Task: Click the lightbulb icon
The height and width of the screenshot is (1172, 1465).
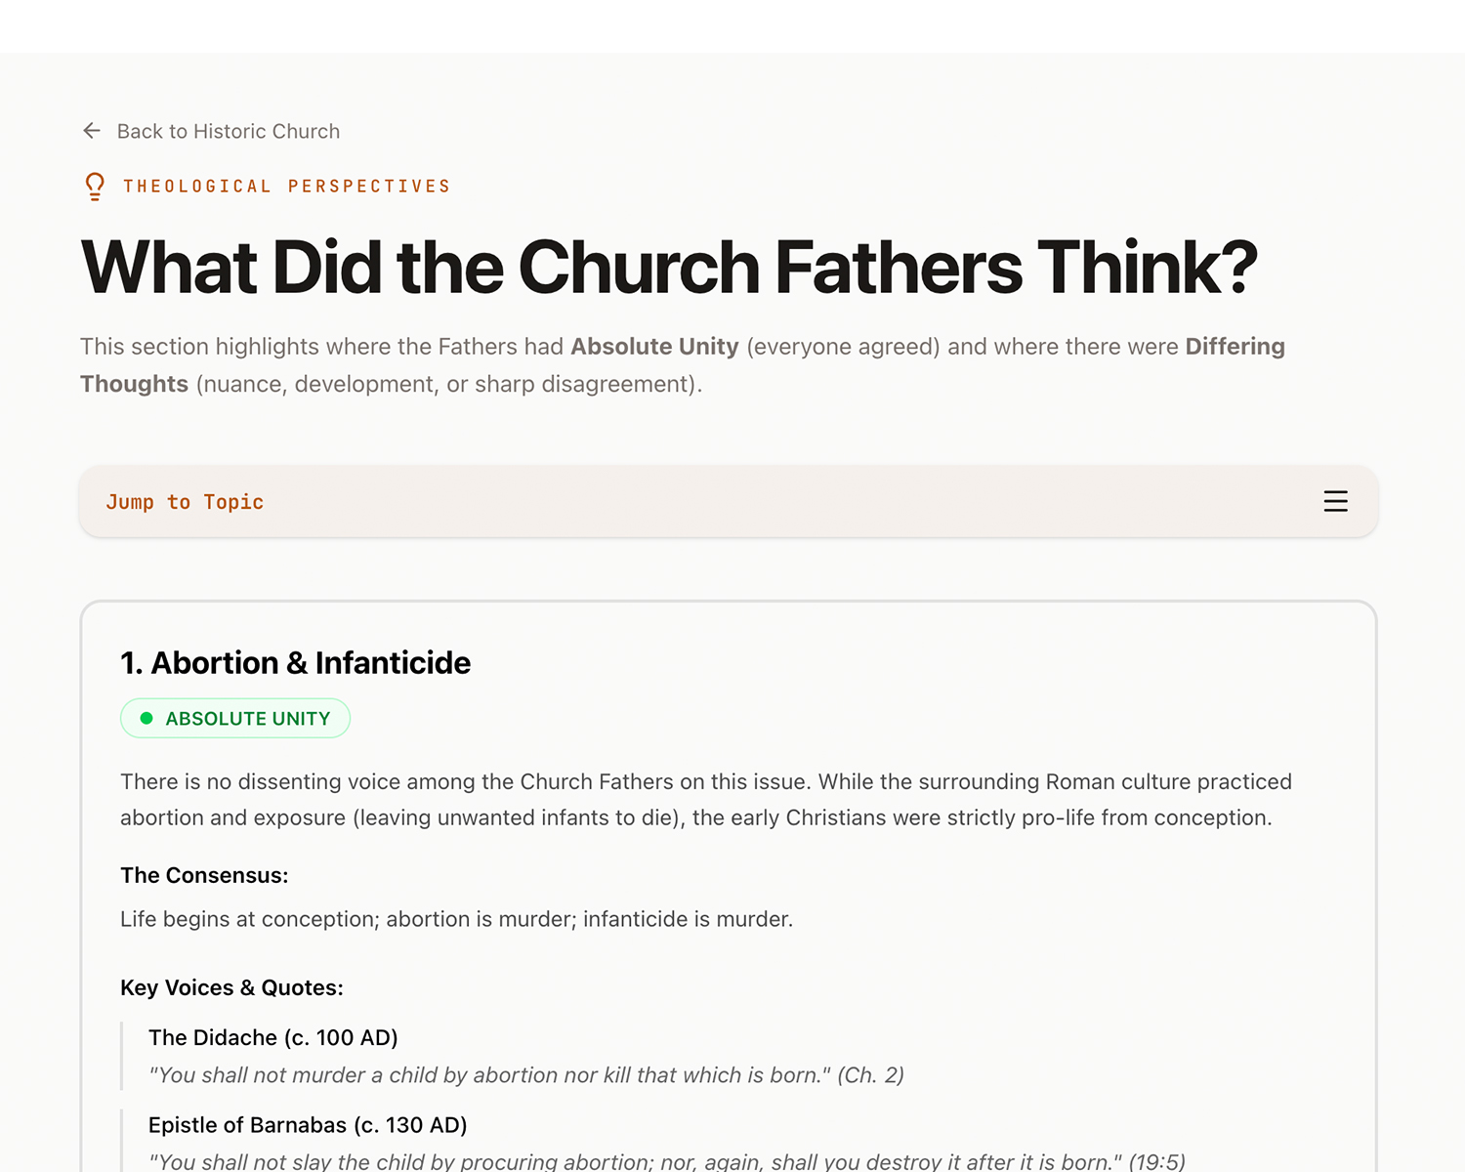Action: [x=95, y=187]
